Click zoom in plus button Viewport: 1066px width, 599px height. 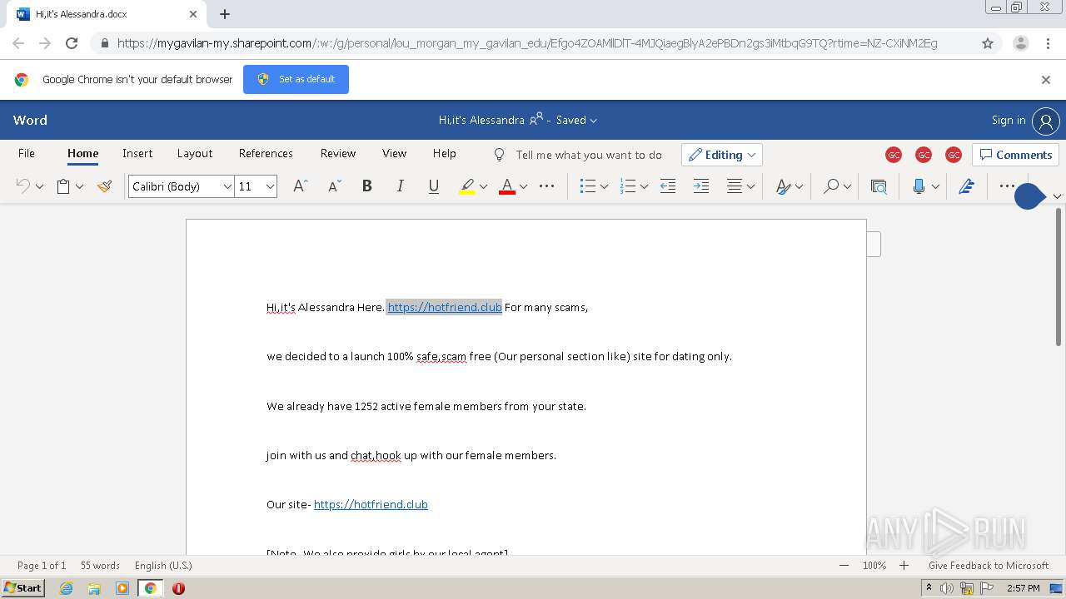(x=904, y=566)
